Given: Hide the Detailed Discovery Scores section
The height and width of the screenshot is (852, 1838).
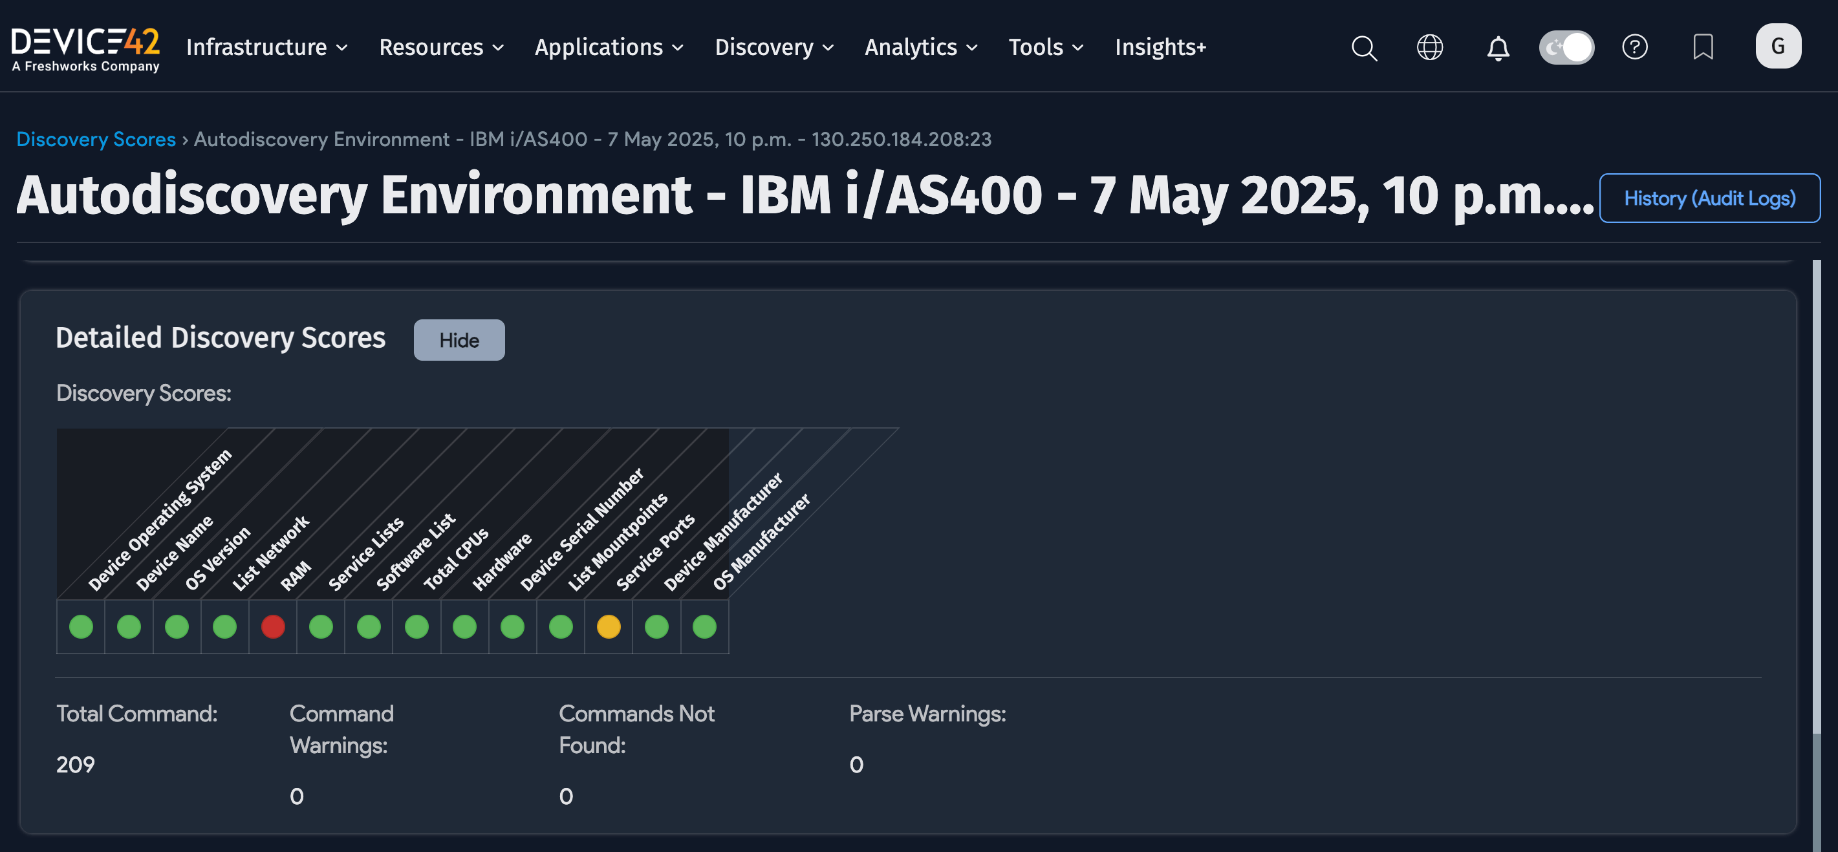Looking at the screenshot, I should pos(459,340).
